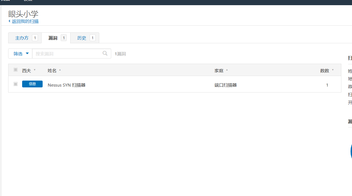This screenshot has height=196, width=352.
Task: Check the Nessus SYN 扫描器 row checkbox
Action: [16, 84]
